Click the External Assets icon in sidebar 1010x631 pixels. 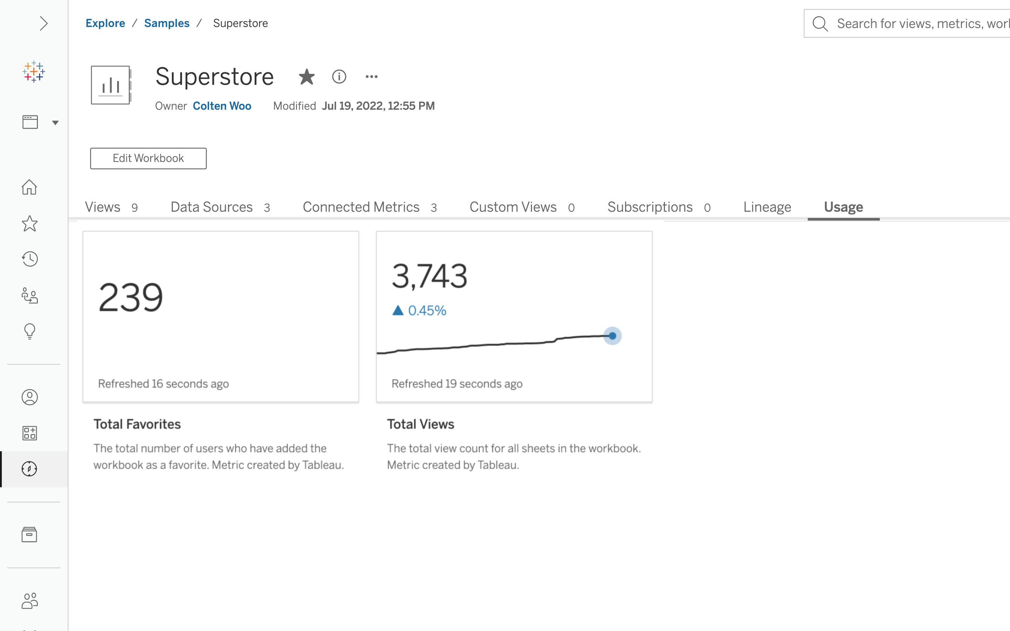point(29,534)
